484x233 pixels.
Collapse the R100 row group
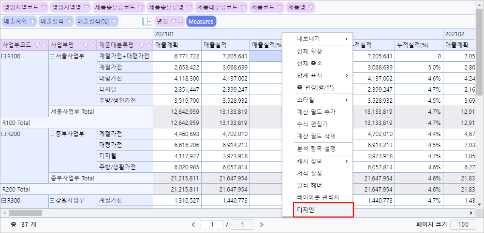4,56
